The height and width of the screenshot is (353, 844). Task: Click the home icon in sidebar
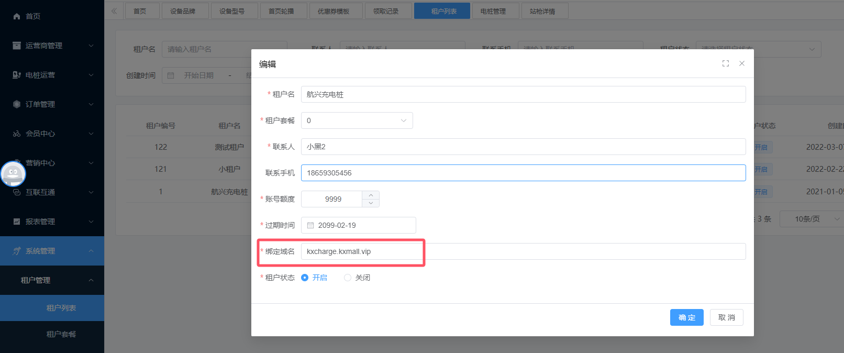(17, 16)
